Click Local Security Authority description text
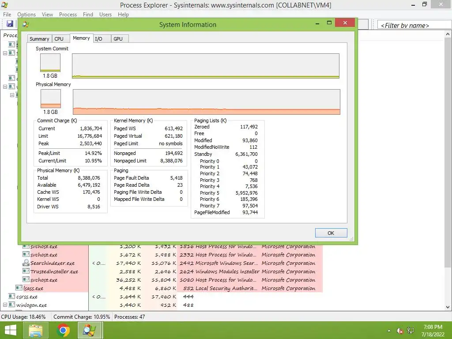 click(226, 288)
